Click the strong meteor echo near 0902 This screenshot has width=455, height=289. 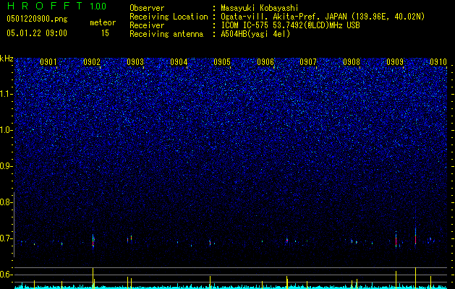tap(93, 241)
